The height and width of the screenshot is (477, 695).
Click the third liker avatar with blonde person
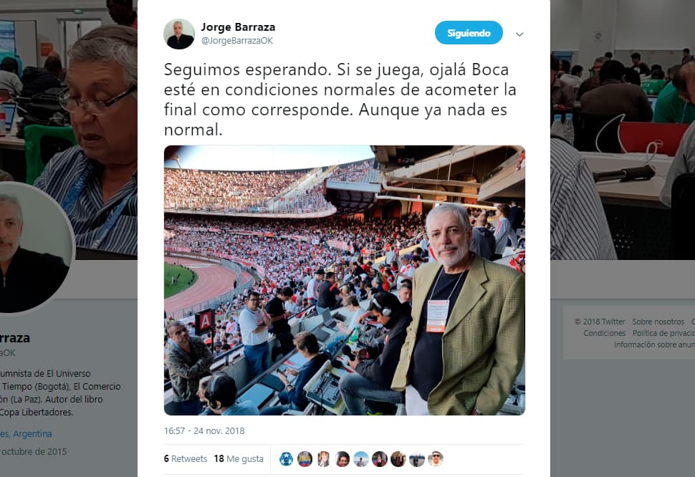[324, 459]
